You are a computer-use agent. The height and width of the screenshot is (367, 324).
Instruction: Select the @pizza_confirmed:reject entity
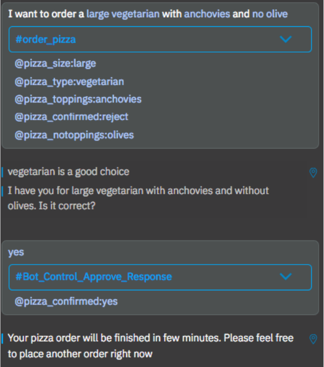tap(71, 116)
